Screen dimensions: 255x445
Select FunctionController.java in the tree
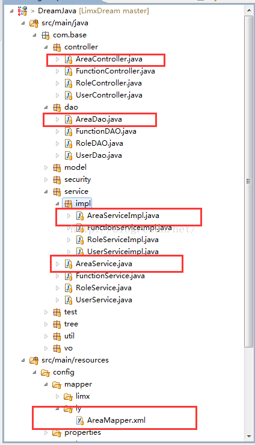point(115,71)
